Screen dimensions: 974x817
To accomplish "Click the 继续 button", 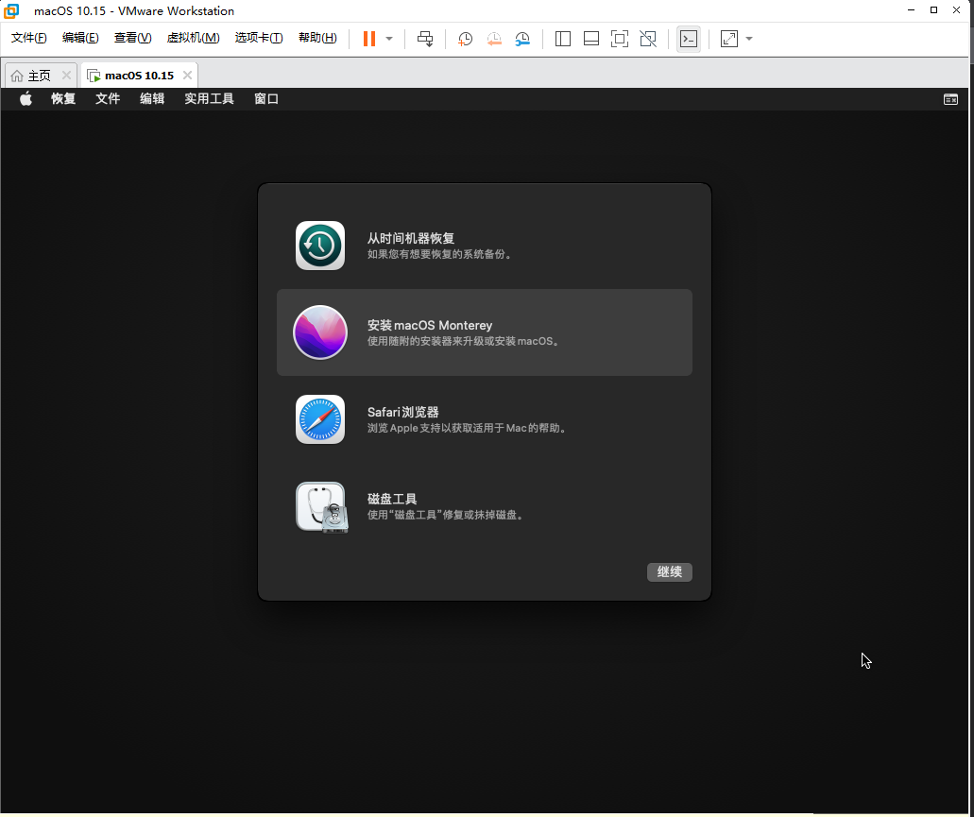I will 670,571.
